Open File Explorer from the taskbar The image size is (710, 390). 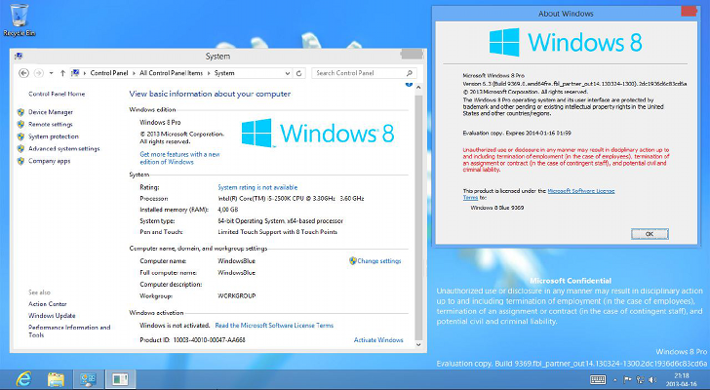(x=56, y=378)
